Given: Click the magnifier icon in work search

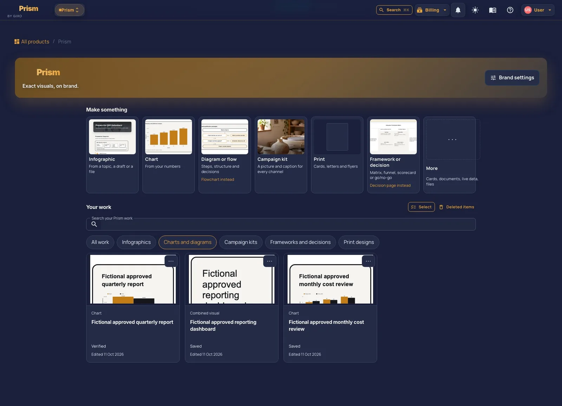Looking at the screenshot, I should (x=94, y=224).
